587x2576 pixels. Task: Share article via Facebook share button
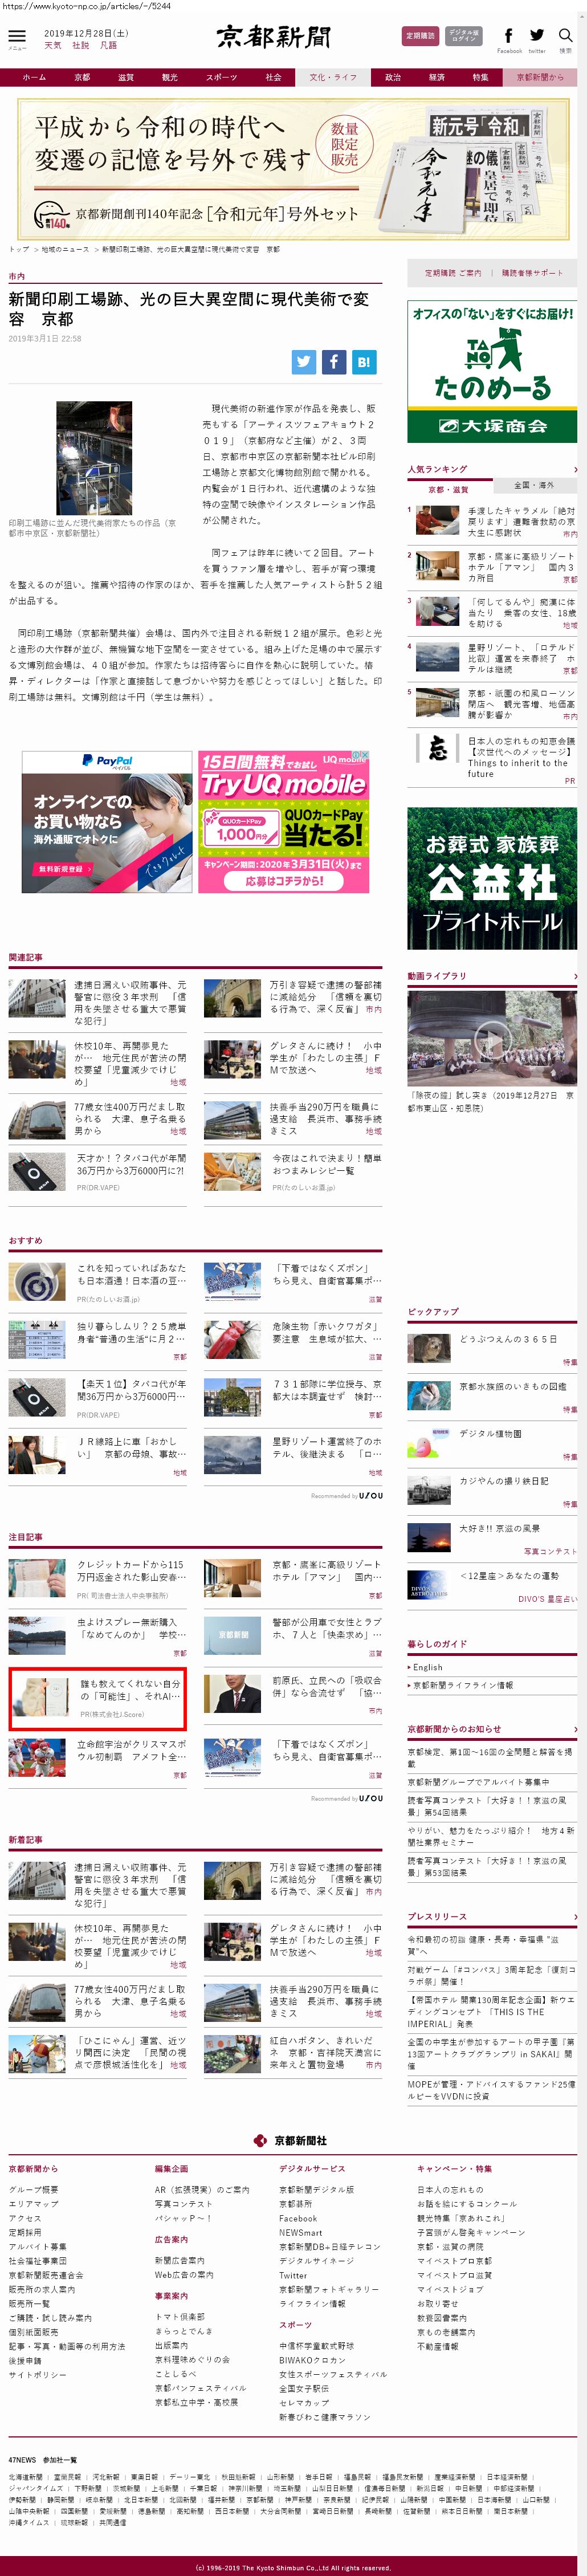[x=334, y=361]
